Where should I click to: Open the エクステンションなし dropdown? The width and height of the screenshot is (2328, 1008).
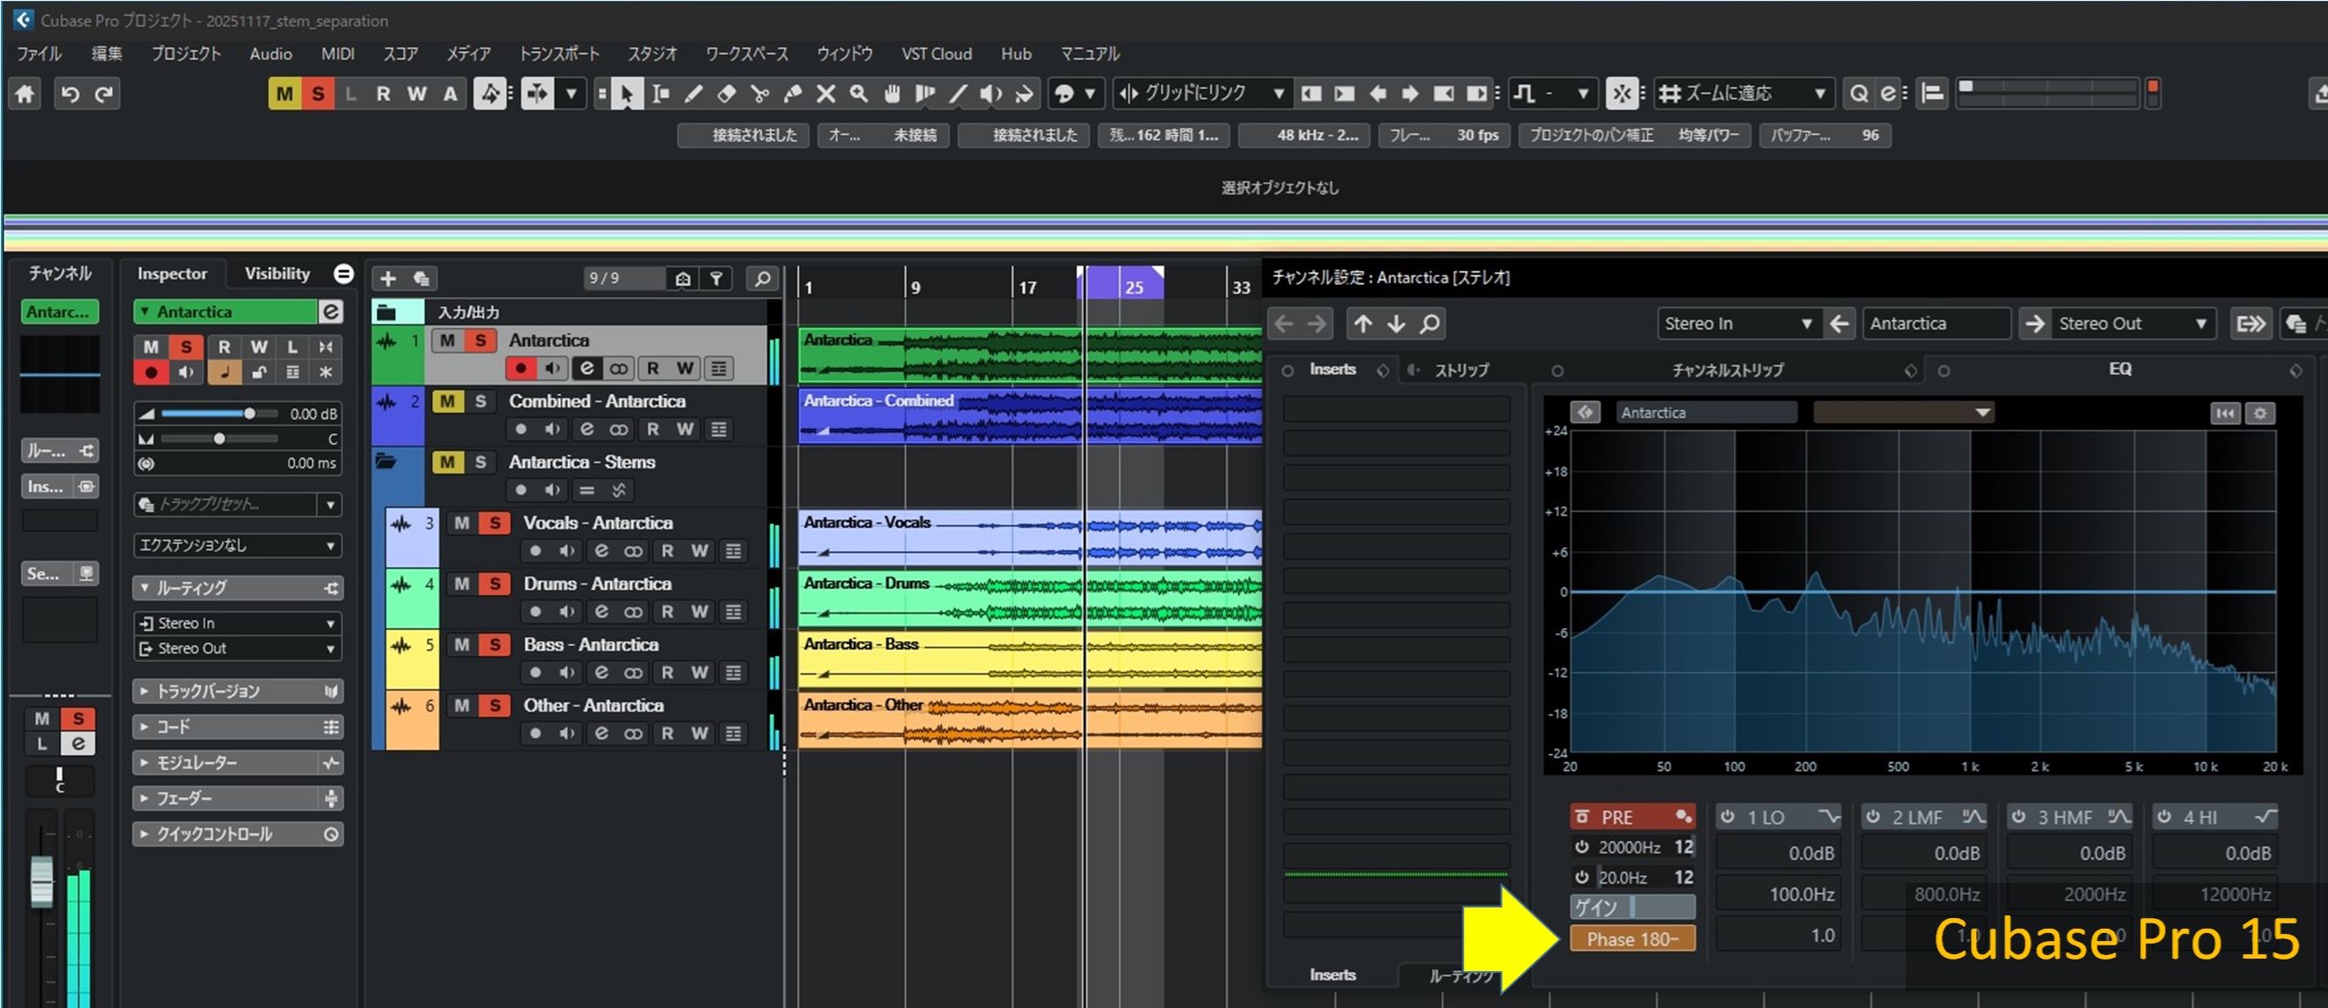point(237,545)
